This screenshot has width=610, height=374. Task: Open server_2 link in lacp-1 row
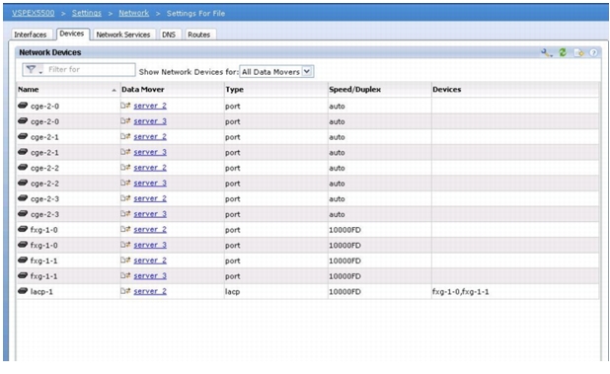150,291
